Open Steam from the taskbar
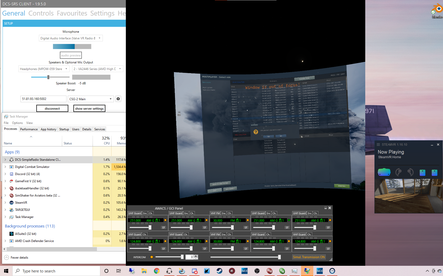This screenshot has width=443, height=276. click(x=219, y=271)
